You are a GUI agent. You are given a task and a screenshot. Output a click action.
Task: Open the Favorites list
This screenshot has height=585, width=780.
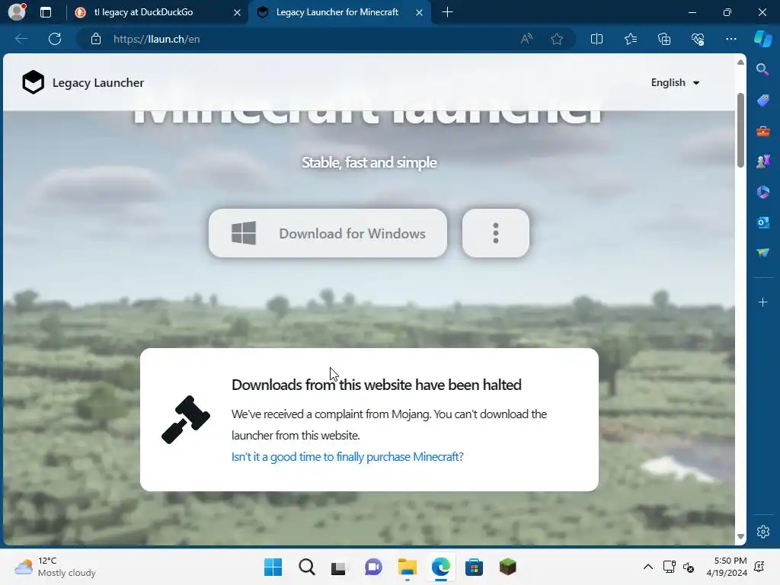click(630, 39)
